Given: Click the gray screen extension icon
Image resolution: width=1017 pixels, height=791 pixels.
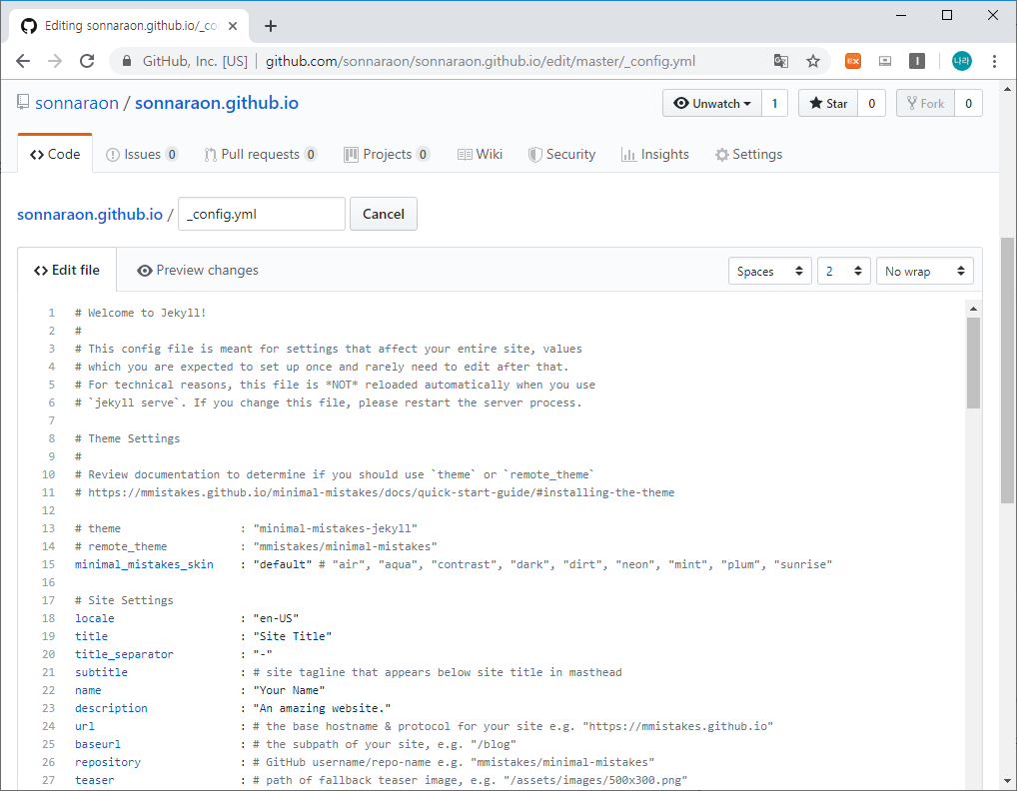Looking at the screenshot, I should [885, 61].
